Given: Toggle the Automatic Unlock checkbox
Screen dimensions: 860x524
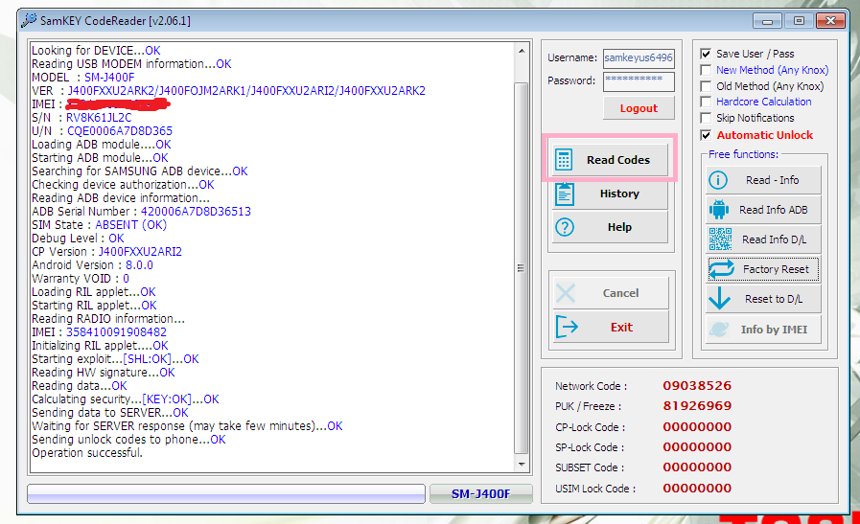Looking at the screenshot, I should (706, 135).
